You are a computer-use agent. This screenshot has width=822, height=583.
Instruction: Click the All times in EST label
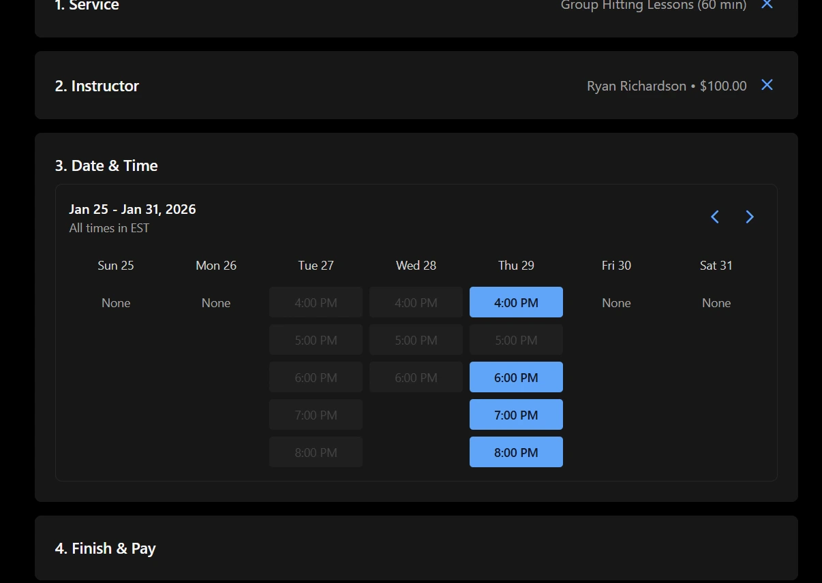pyautogui.click(x=109, y=227)
